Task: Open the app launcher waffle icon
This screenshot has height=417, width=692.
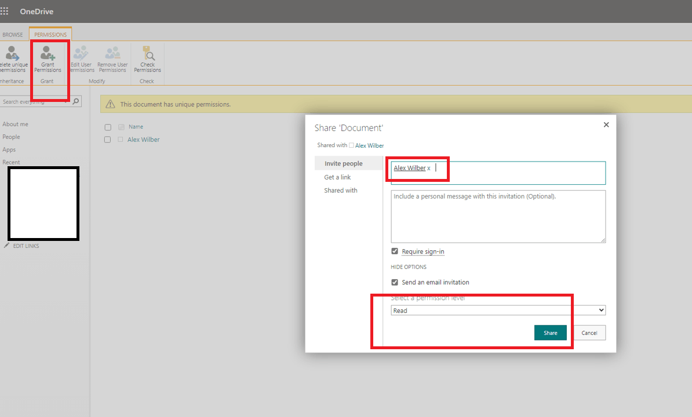Action: [x=5, y=11]
